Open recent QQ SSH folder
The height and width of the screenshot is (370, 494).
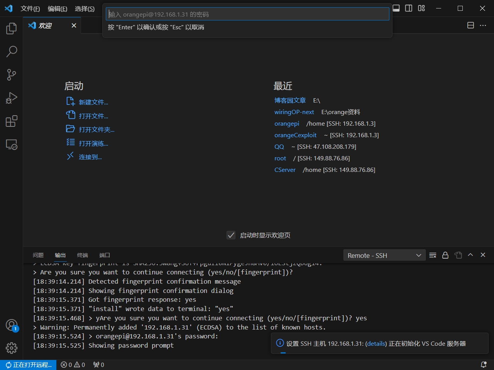point(279,146)
